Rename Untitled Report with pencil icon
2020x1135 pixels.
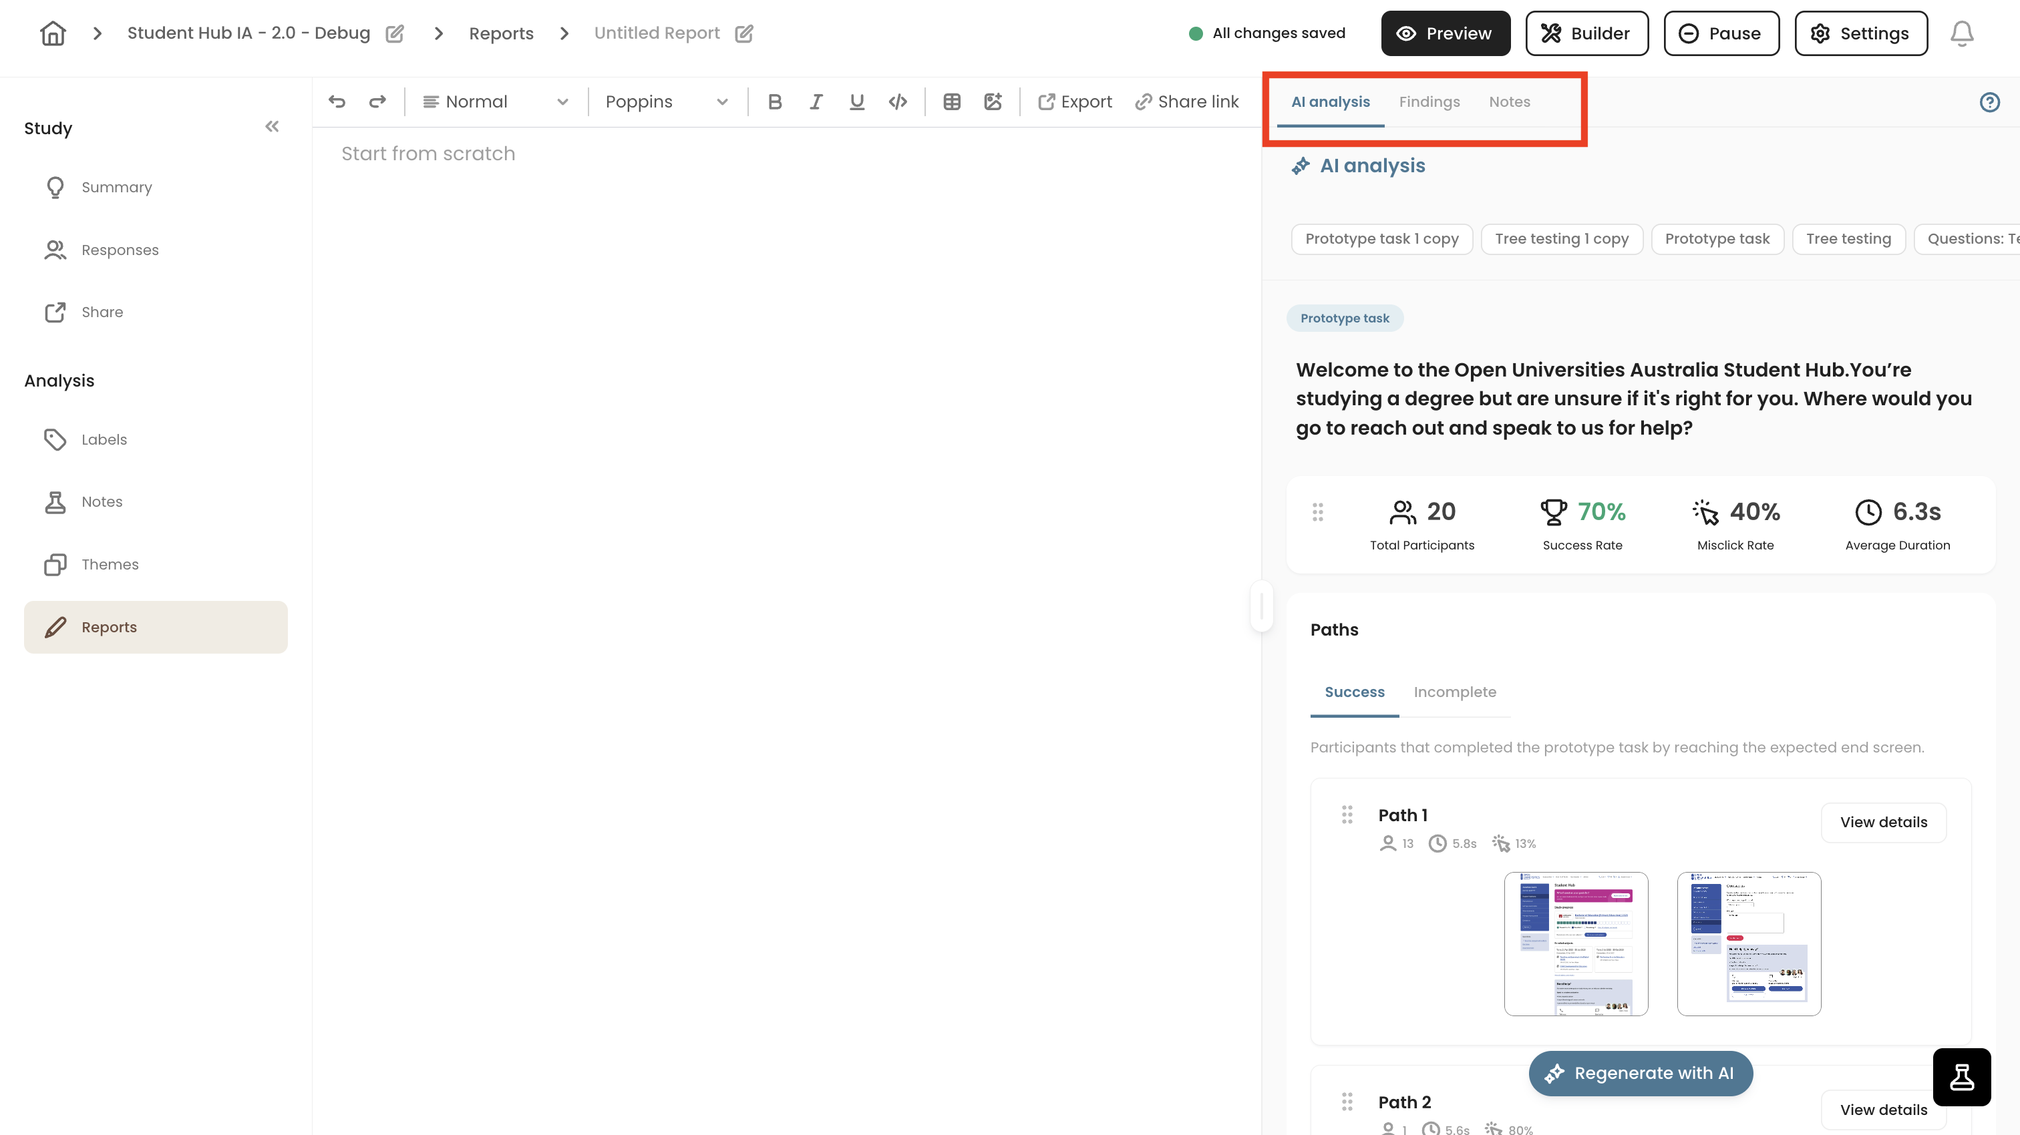pos(744,33)
